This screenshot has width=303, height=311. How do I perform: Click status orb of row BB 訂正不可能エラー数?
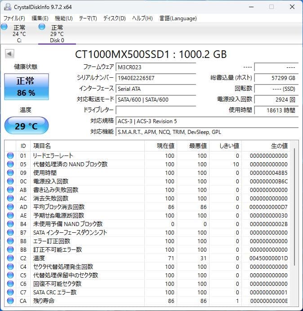tap(10, 249)
